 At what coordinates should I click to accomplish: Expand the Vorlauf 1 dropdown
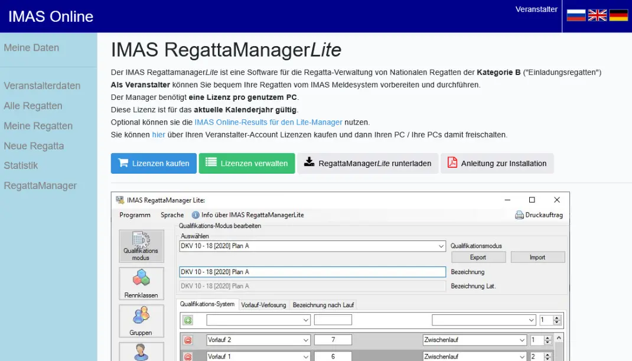click(x=305, y=356)
